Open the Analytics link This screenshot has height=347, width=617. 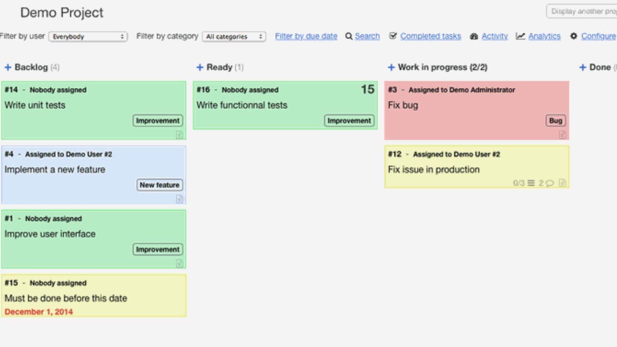point(544,36)
